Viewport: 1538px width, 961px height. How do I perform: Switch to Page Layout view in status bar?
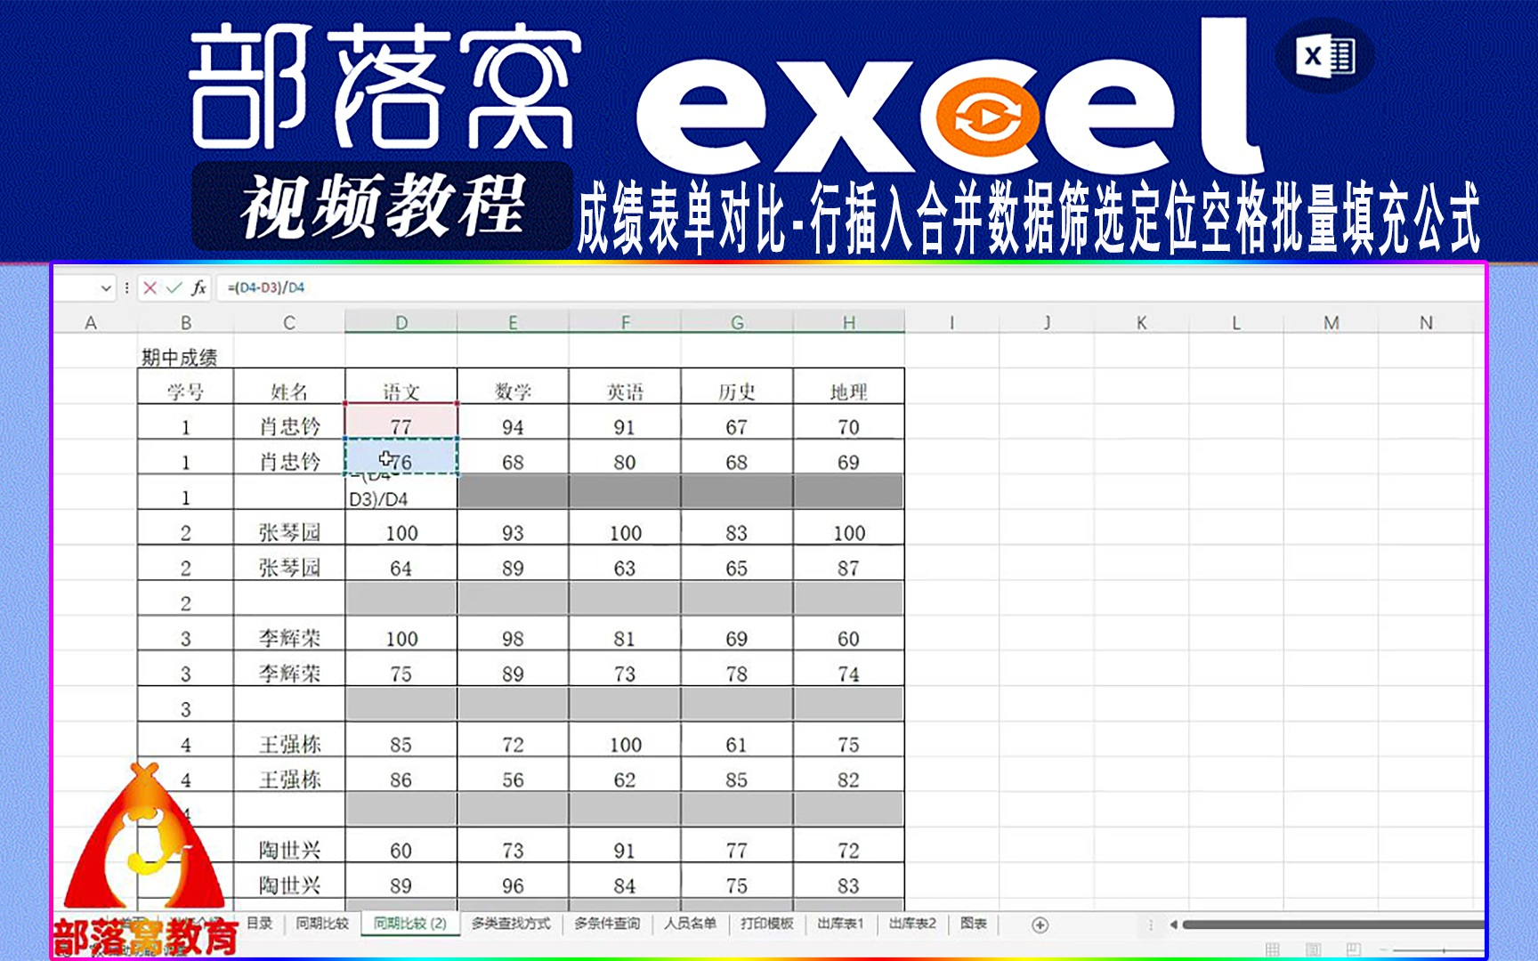click(x=1313, y=949)
